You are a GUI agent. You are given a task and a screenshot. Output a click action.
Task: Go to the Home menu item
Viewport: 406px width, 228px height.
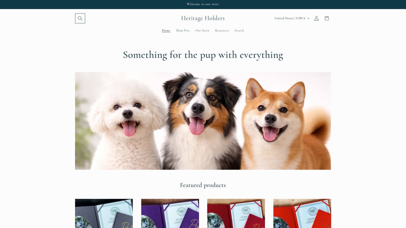166,30
